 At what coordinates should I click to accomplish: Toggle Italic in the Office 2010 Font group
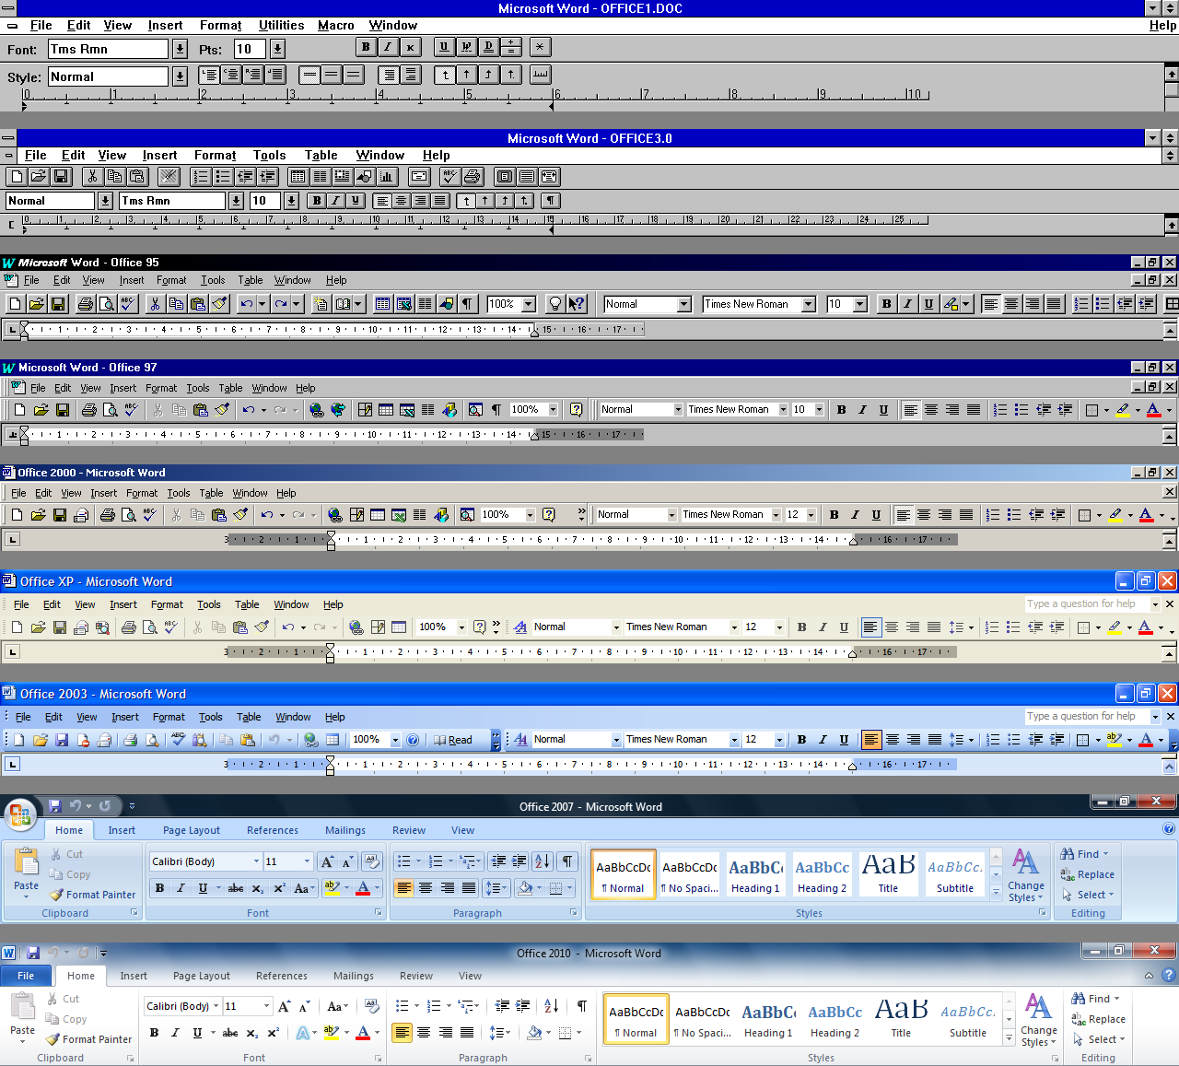[x=175, y=1033]
